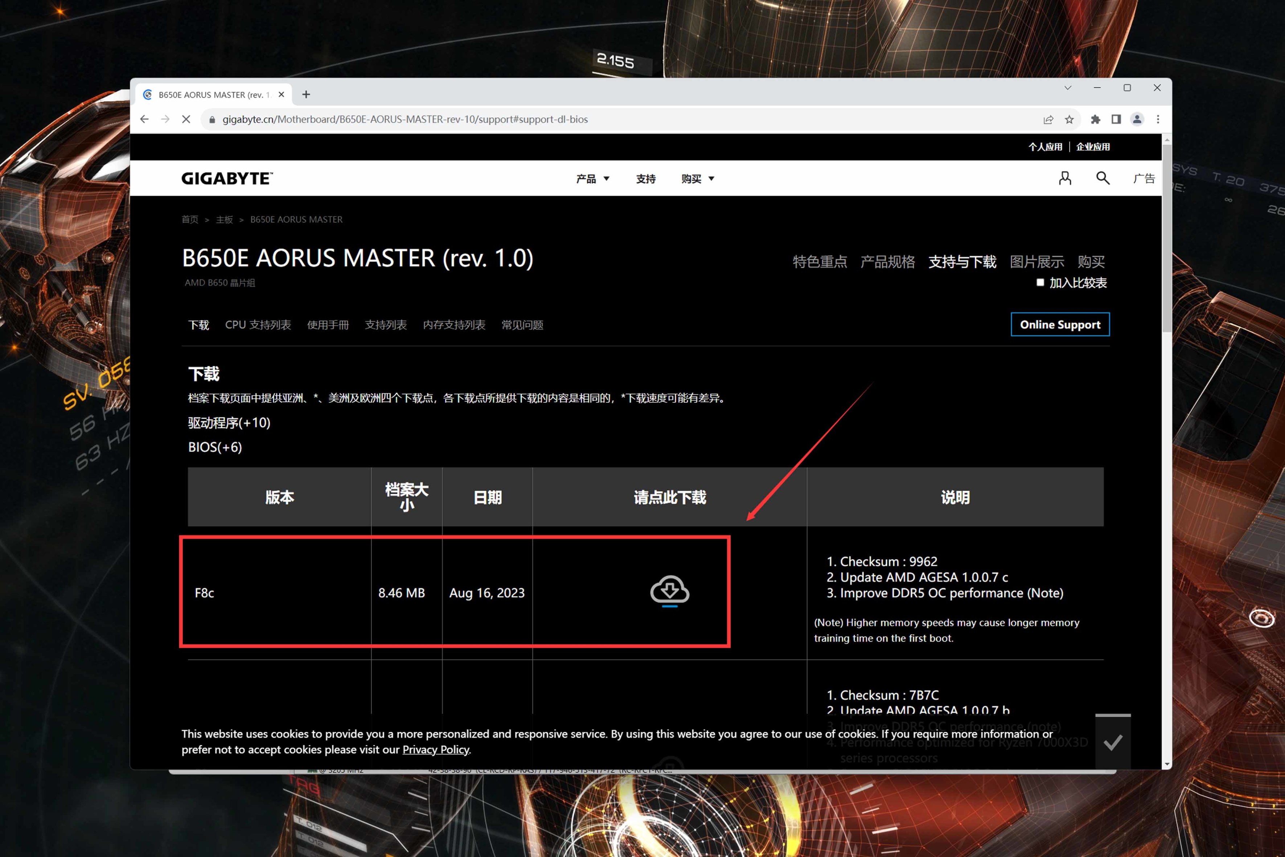Screen dimensions: 1285x857
Task: Click the share page icon in address bar
Action: [1048, 119]
